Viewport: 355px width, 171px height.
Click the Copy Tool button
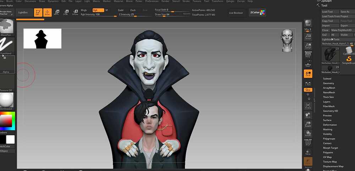(330, 21)
